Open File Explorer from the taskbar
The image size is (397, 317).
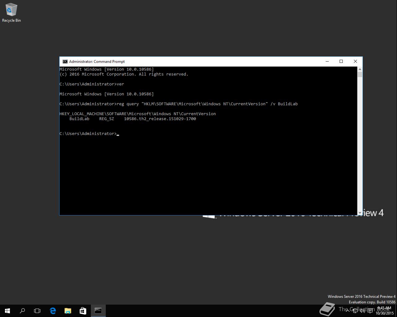tap(68, 311)
